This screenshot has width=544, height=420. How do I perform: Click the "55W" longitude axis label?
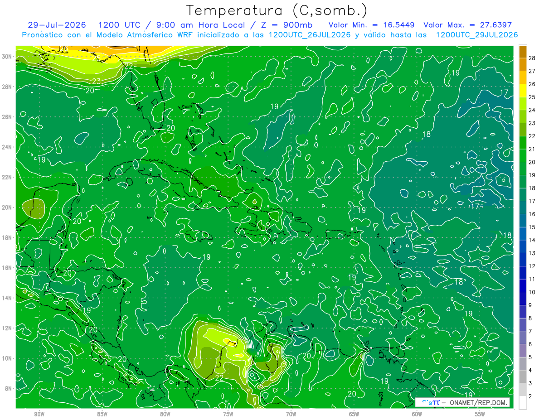tap(480, 414)
